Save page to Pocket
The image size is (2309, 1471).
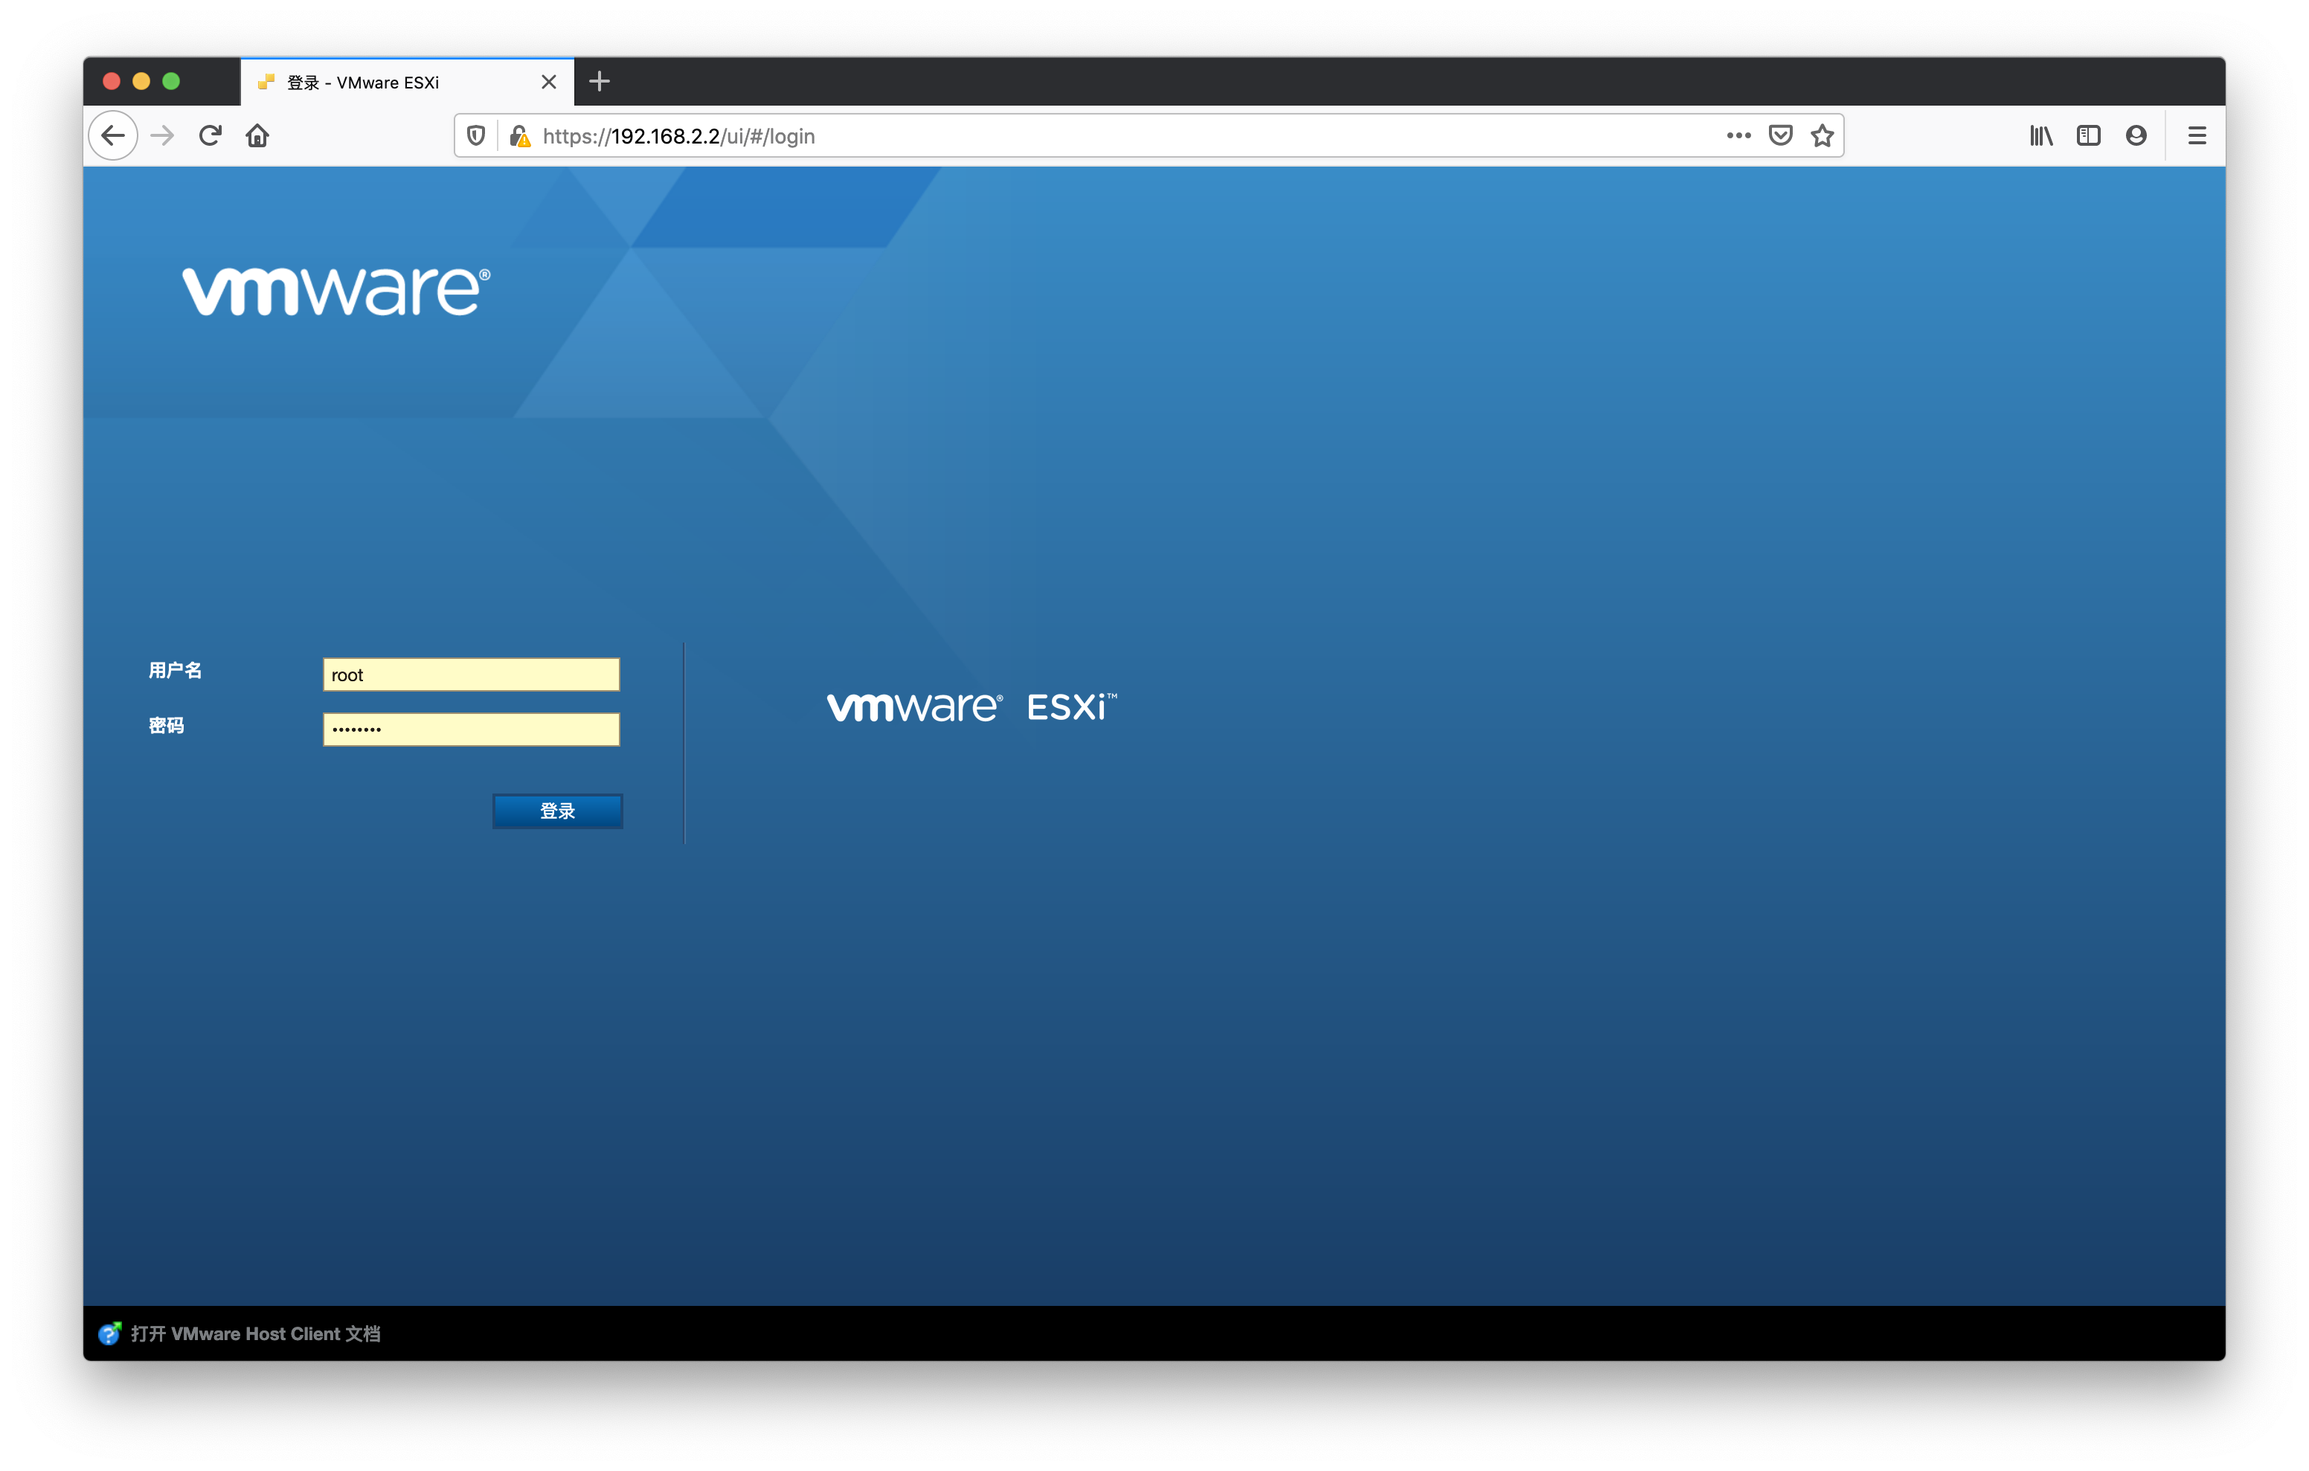1781,136
